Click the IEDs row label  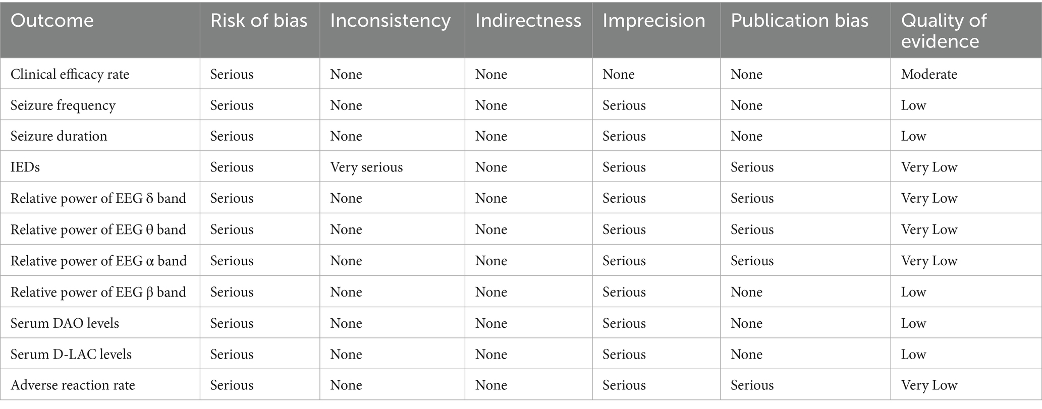coord(25,167)
